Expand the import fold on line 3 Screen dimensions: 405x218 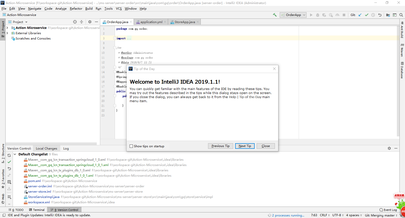click(x=115, y=38)
